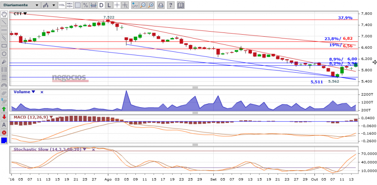377x185 pixels.
Task: Open the candlestick chart type dropdown
Action: 49,5
